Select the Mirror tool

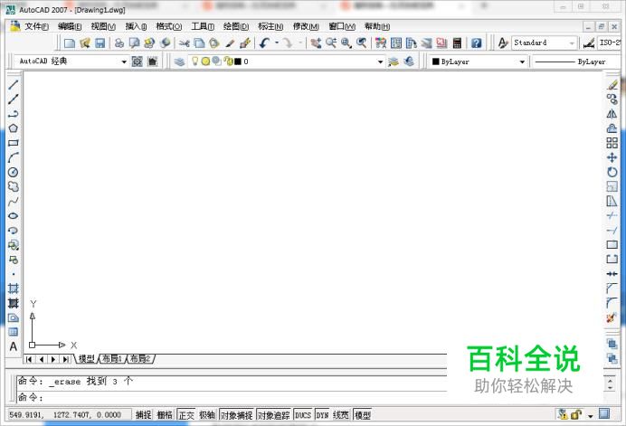click(x=612, y=114)
